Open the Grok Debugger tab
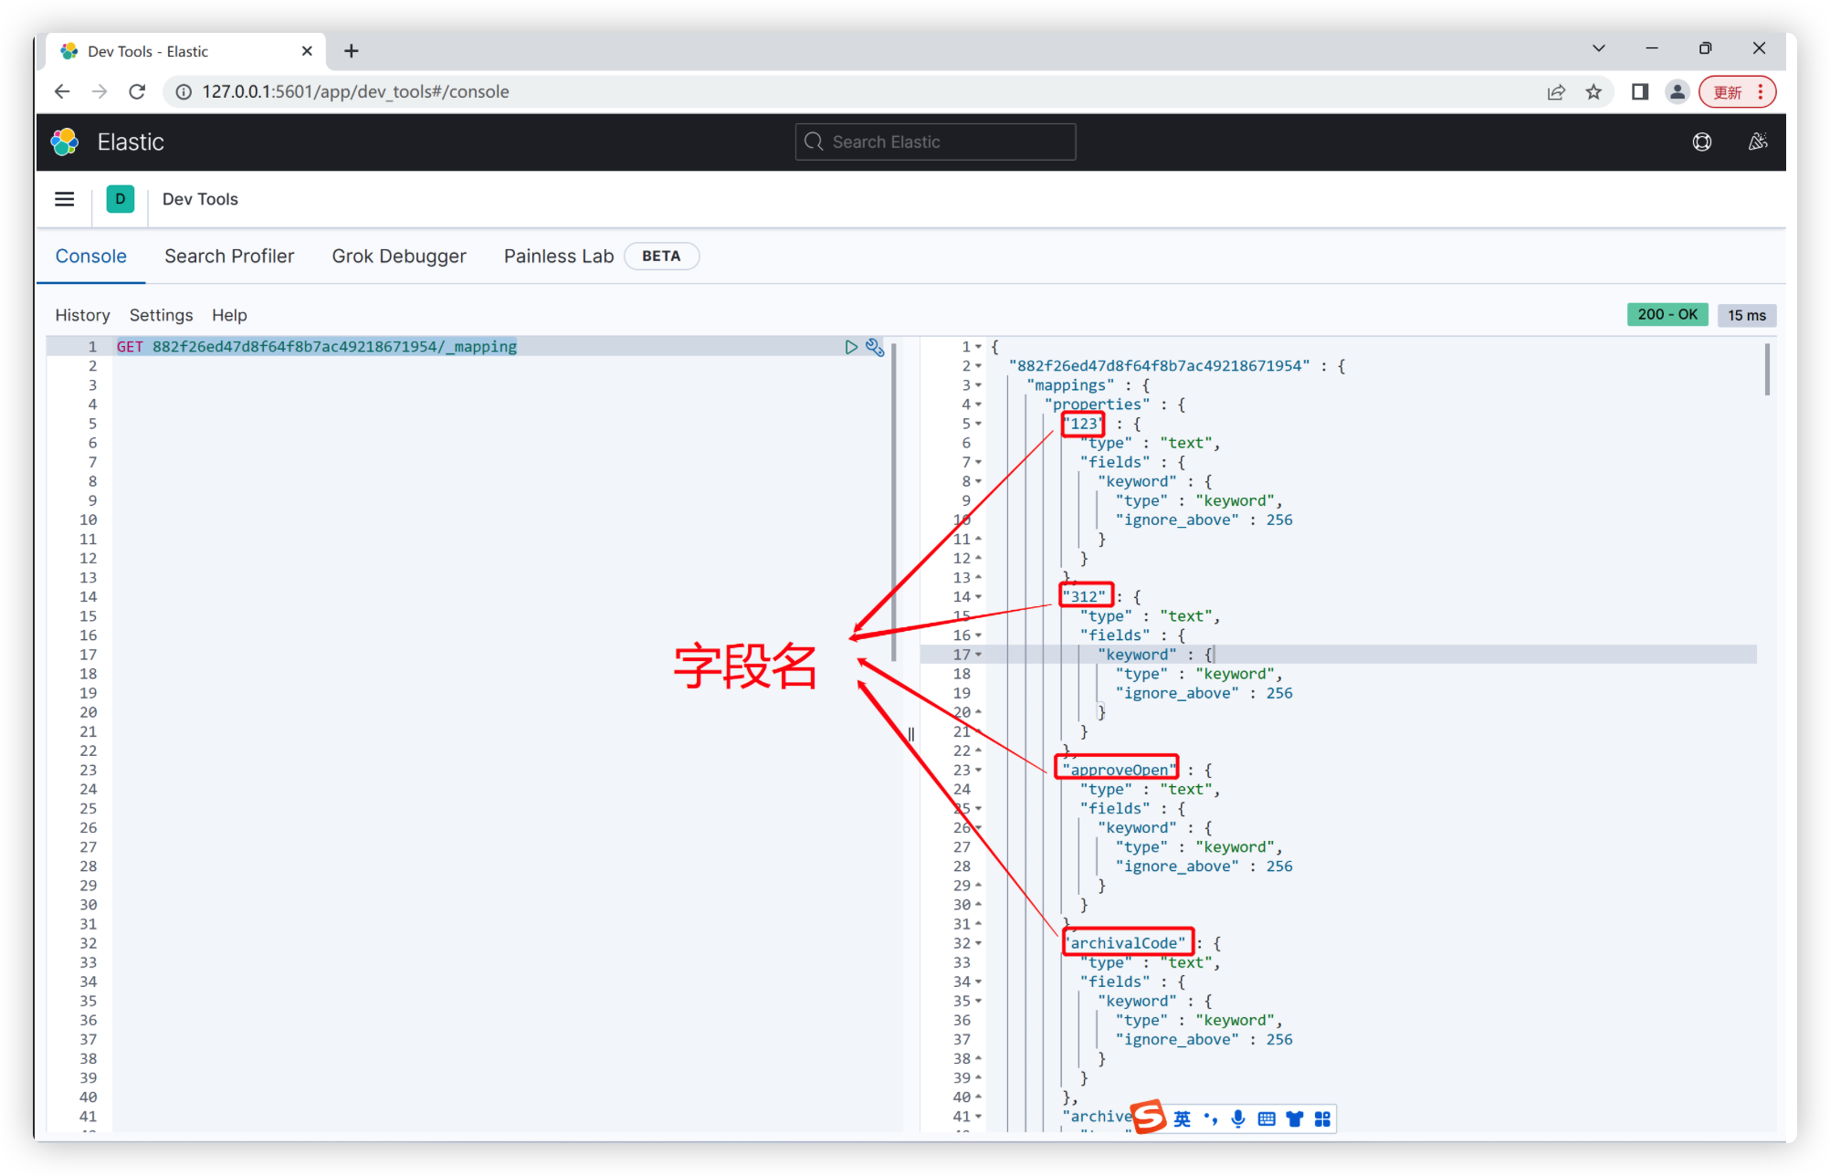The width and height of the screenshot is (1830, 1176). (x=399, y=257)
